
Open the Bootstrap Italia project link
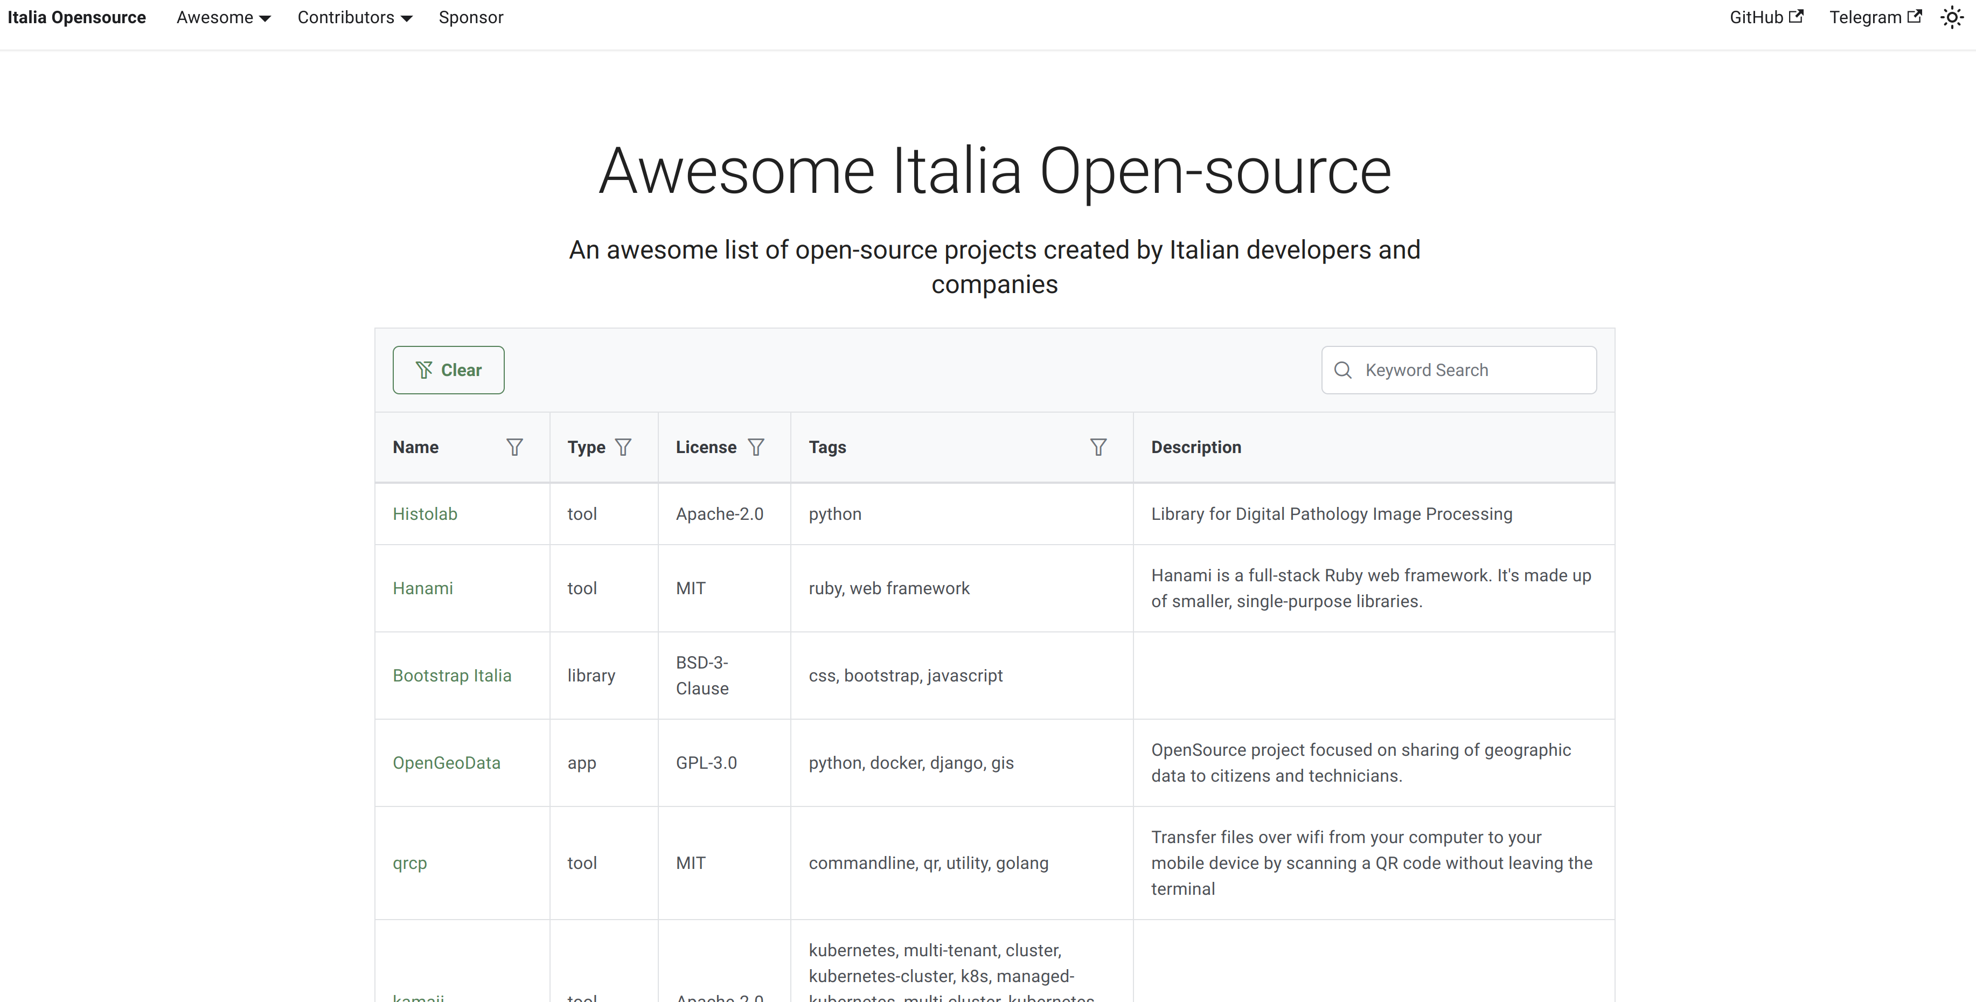click(x=452, y=676)
